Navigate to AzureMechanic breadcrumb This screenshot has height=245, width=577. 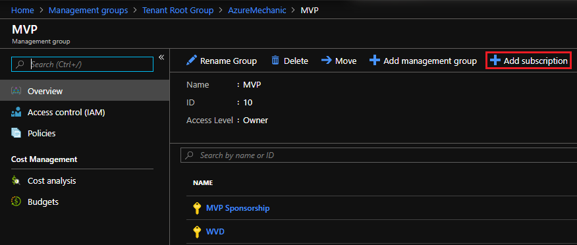257,11
